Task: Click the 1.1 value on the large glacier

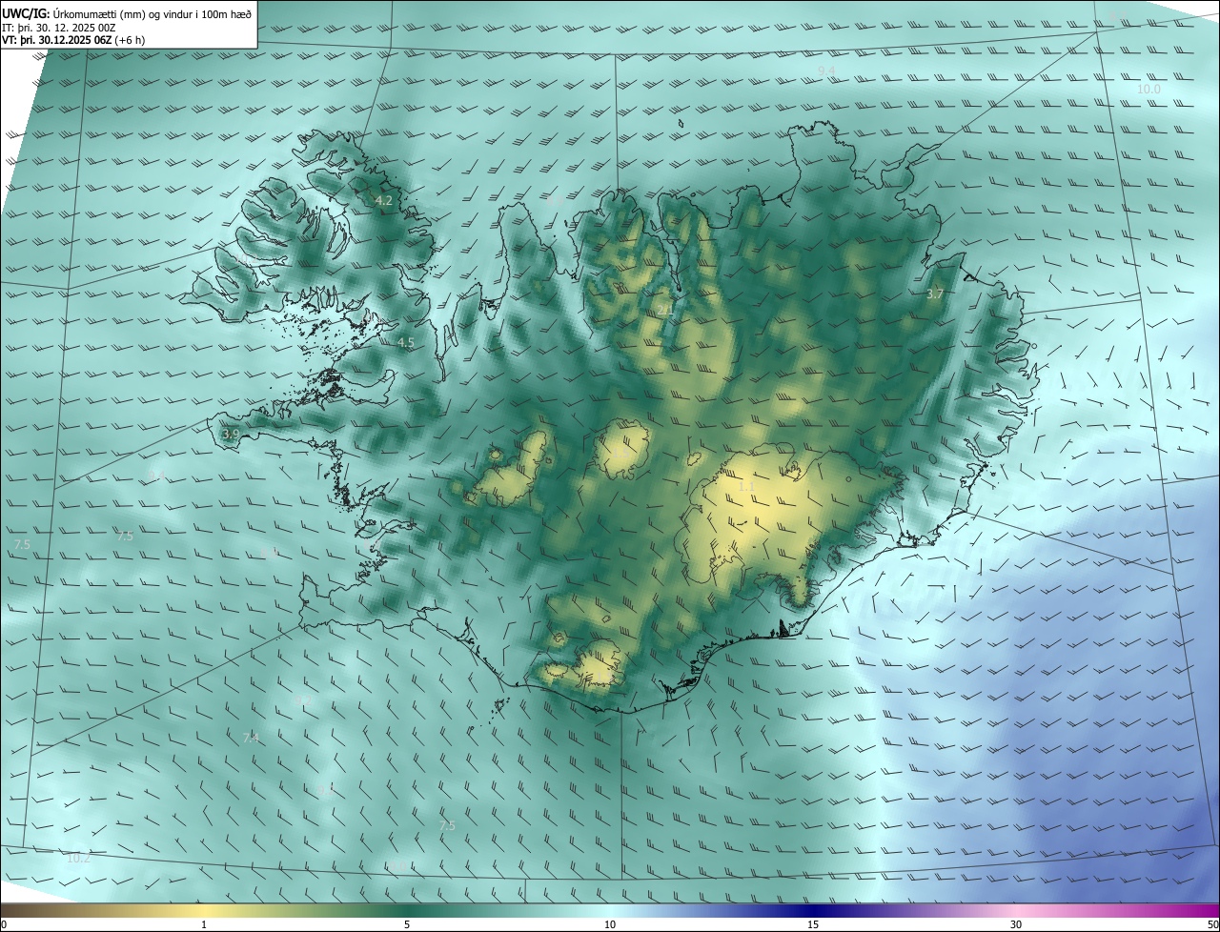Action: [x=746, y=486]
